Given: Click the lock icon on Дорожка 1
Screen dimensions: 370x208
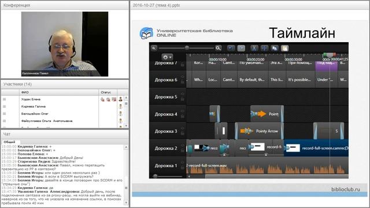Looking at the screenshot, I should [183, 168].
